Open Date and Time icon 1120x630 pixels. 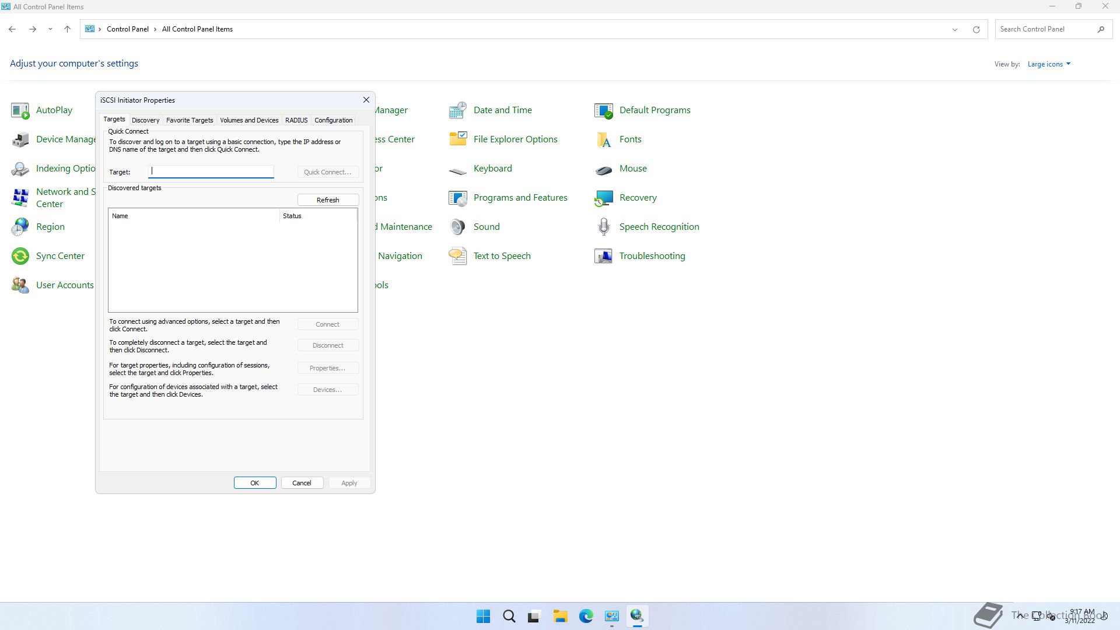point(458,110)
